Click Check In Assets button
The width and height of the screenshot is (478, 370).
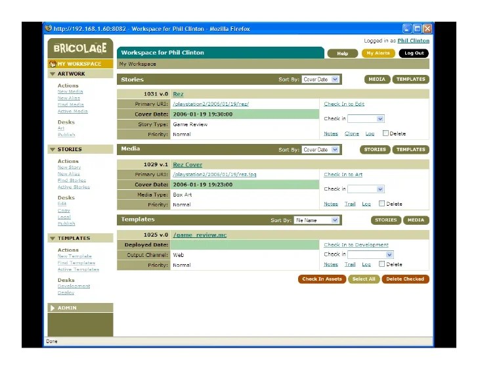click(322, 279)
